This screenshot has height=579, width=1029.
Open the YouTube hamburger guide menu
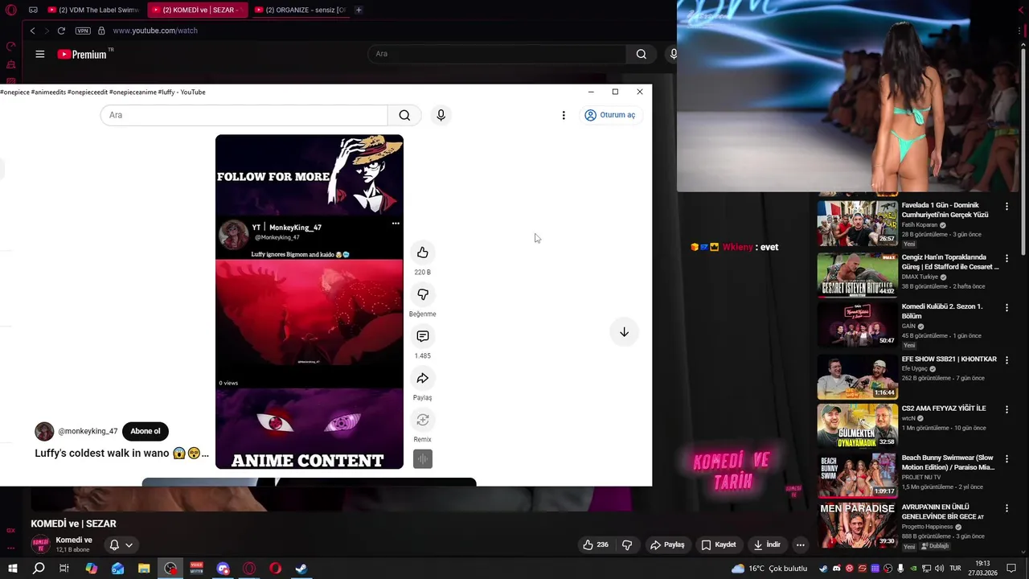tap(39, 54)
